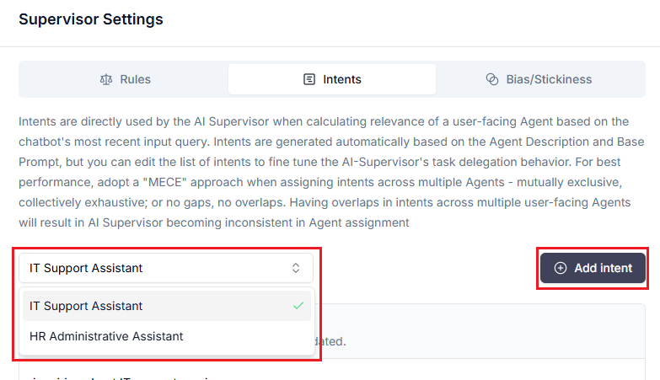This screenshot has height=380, width=660.
Task: Choose HR Administrative Assistant from the list
Action: point(106,336)
